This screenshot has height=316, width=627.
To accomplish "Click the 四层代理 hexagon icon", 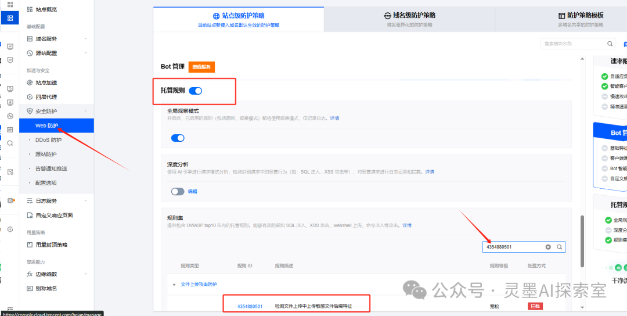I will 30,97.
